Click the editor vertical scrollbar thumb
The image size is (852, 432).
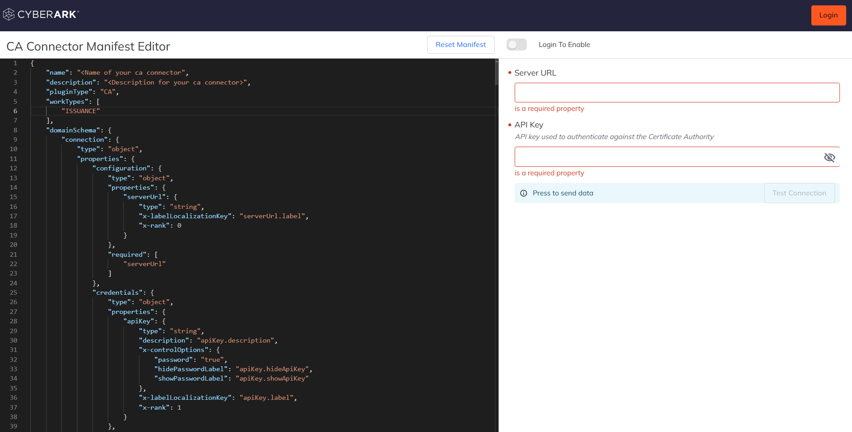(x=496, y=73)
